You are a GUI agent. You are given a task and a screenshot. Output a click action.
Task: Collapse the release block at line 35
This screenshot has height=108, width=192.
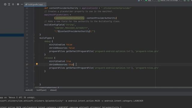34,58
